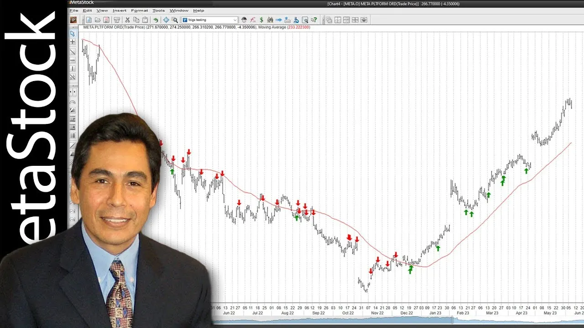
Task: Open the Edit menu
Action: pos(87,10)
